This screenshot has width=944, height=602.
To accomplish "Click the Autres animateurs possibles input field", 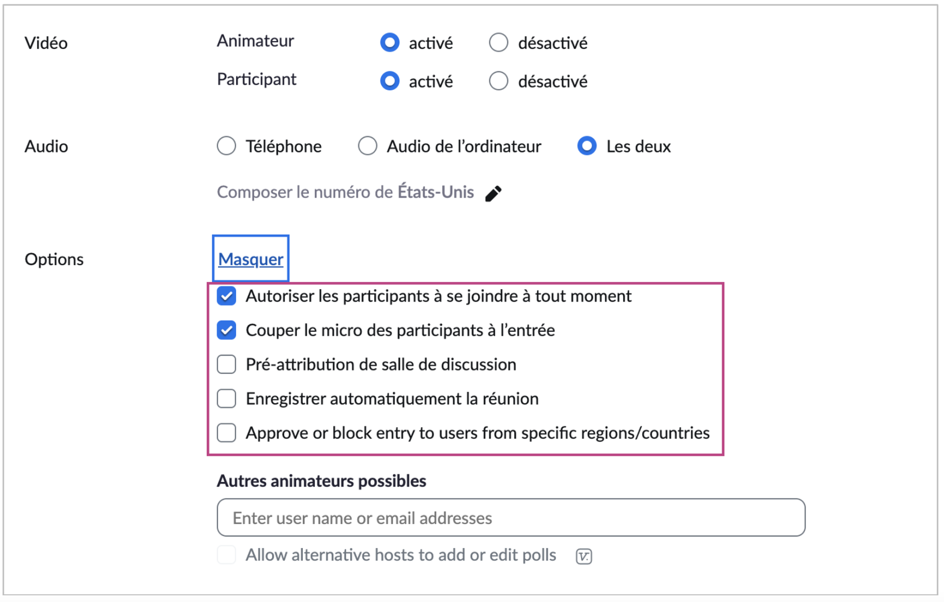I will pyautogui.click(x=511, y=517).
